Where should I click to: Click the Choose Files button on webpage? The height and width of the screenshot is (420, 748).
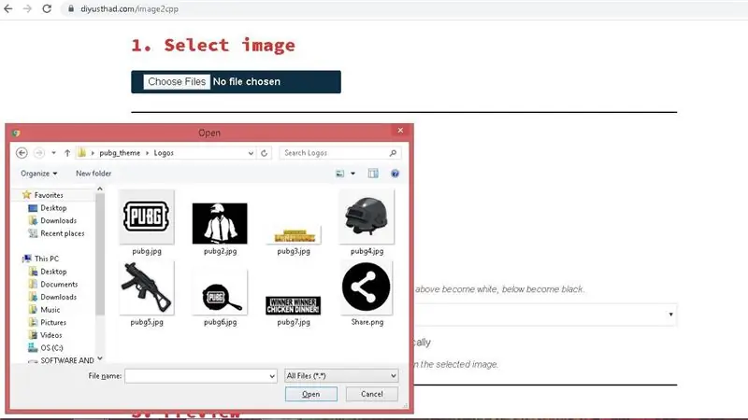(177, 81)
